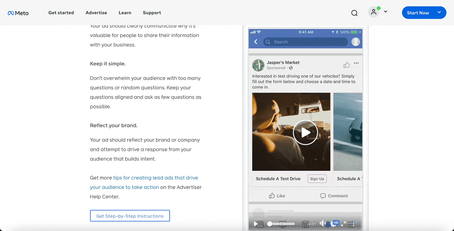Open the Meta homepage logo
The width and height of the screenshot is (454, 231).
pyautogui.click(x=18, y=12)
